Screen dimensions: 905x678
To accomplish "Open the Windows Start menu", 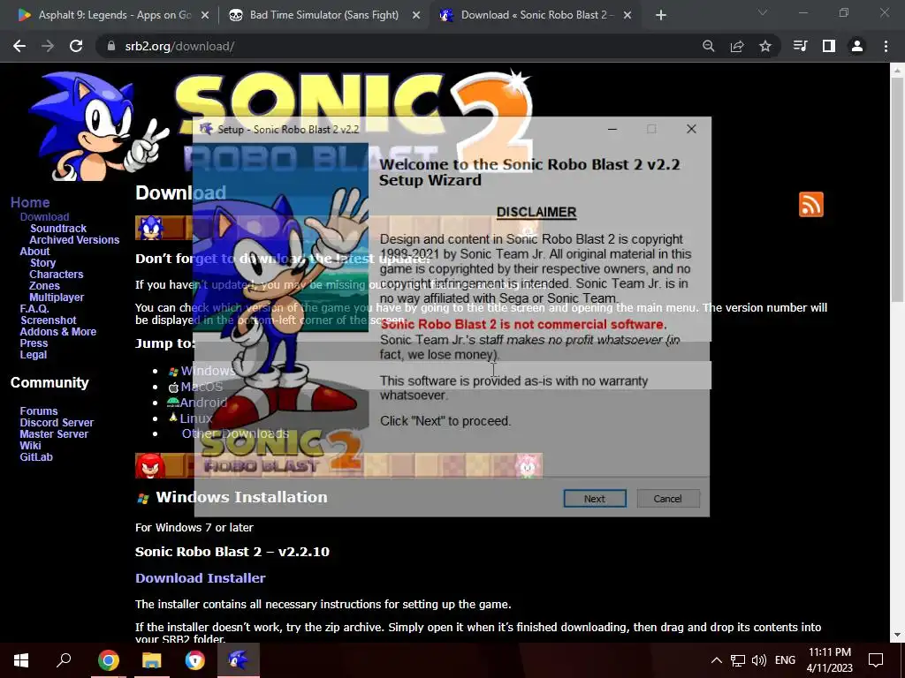I will click(x=21, y=660).
